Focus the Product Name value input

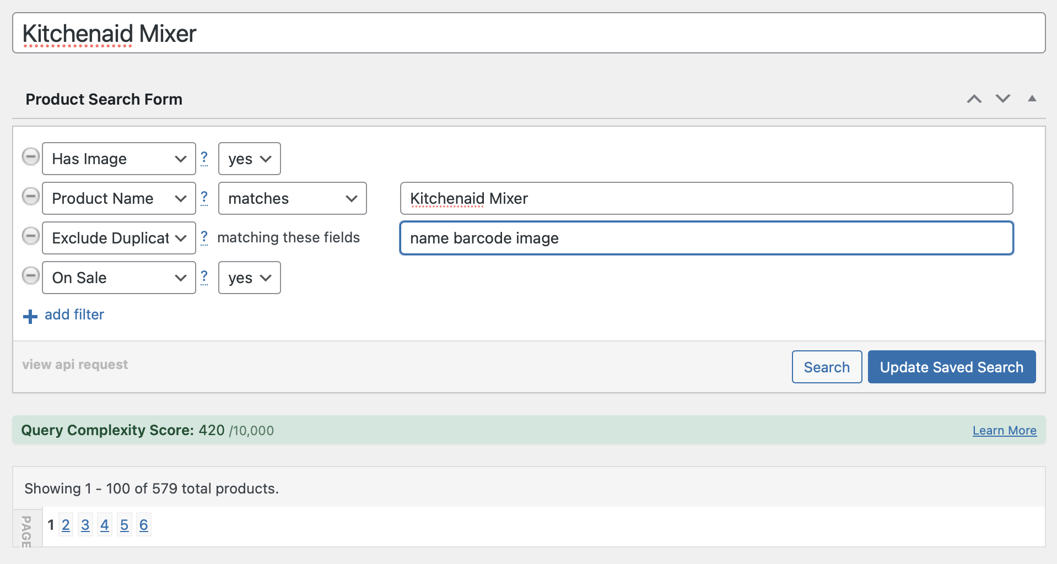click(x=707, y=198)
